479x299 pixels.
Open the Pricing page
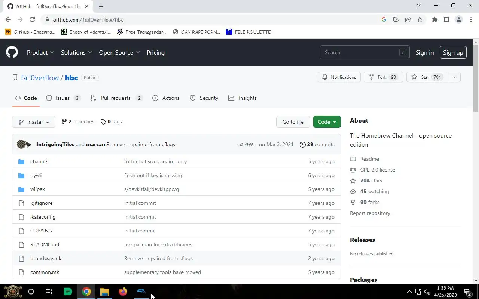(156, 52)
